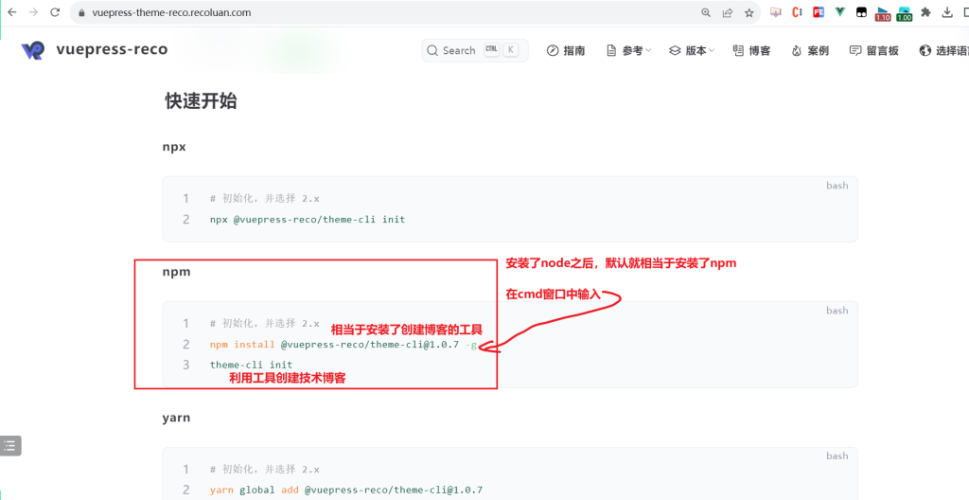This screenshot has height=500, width=969.
Task: Open the 指南 guide menu item
Action: 566,51
